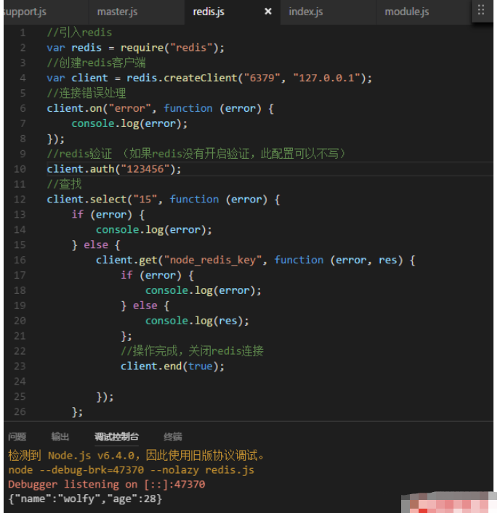This screenshot has height=513, width=500.
Task: Click console.log(res) on line 20
Action: coord(197,321)
